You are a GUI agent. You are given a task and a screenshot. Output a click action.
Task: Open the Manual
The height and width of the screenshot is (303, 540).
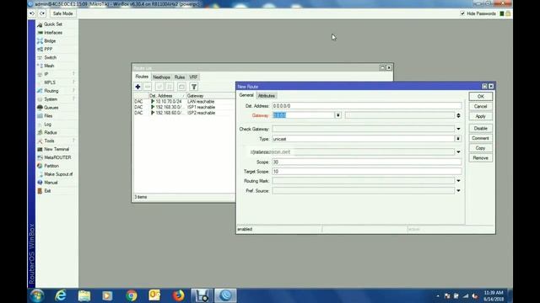pos(51,183)
